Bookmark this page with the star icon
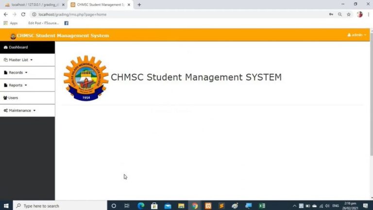Viewport: 373px width, 210px height. 349,15
